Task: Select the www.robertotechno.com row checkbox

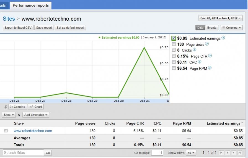Action: click(x=6, y=131)
